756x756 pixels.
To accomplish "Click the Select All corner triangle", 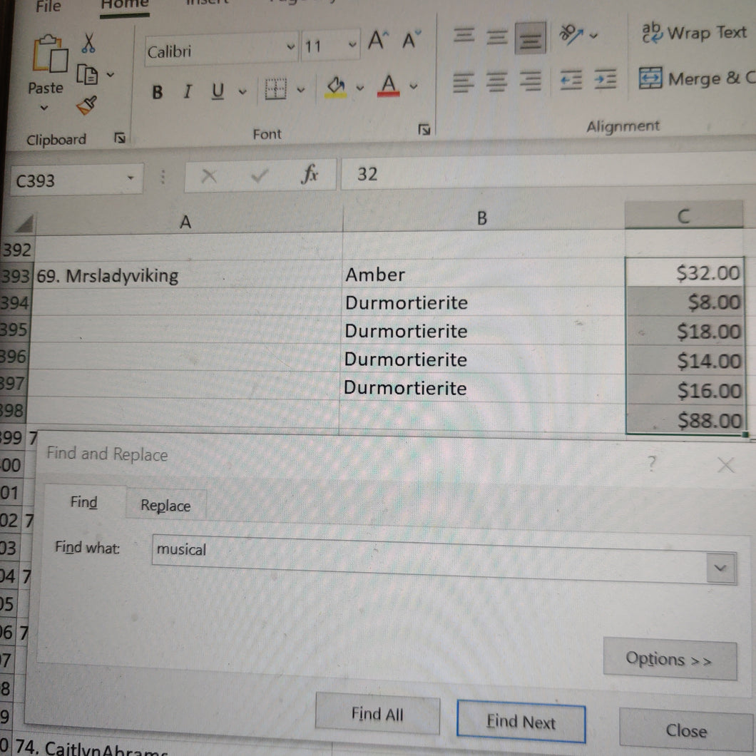I will [x=24, y=223].
